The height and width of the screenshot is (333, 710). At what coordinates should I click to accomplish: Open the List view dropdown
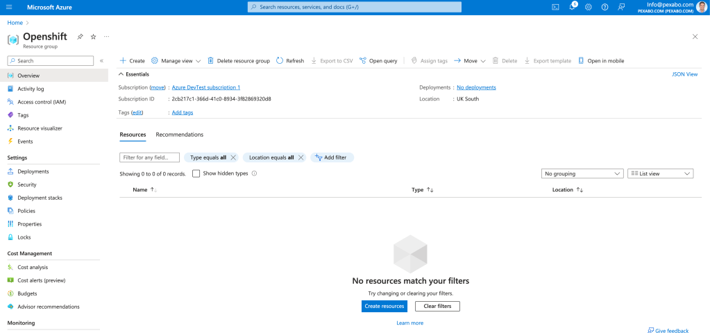pos(660,173)
